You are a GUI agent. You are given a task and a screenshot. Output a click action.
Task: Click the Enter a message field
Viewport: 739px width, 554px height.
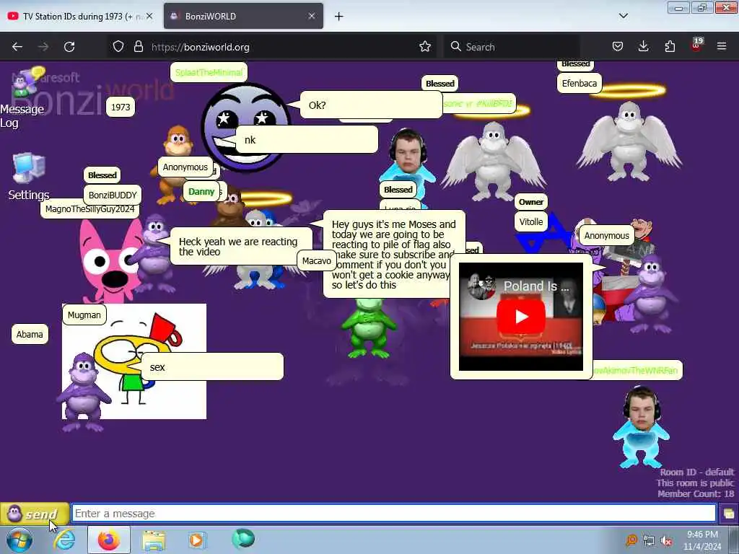point(393,514)
